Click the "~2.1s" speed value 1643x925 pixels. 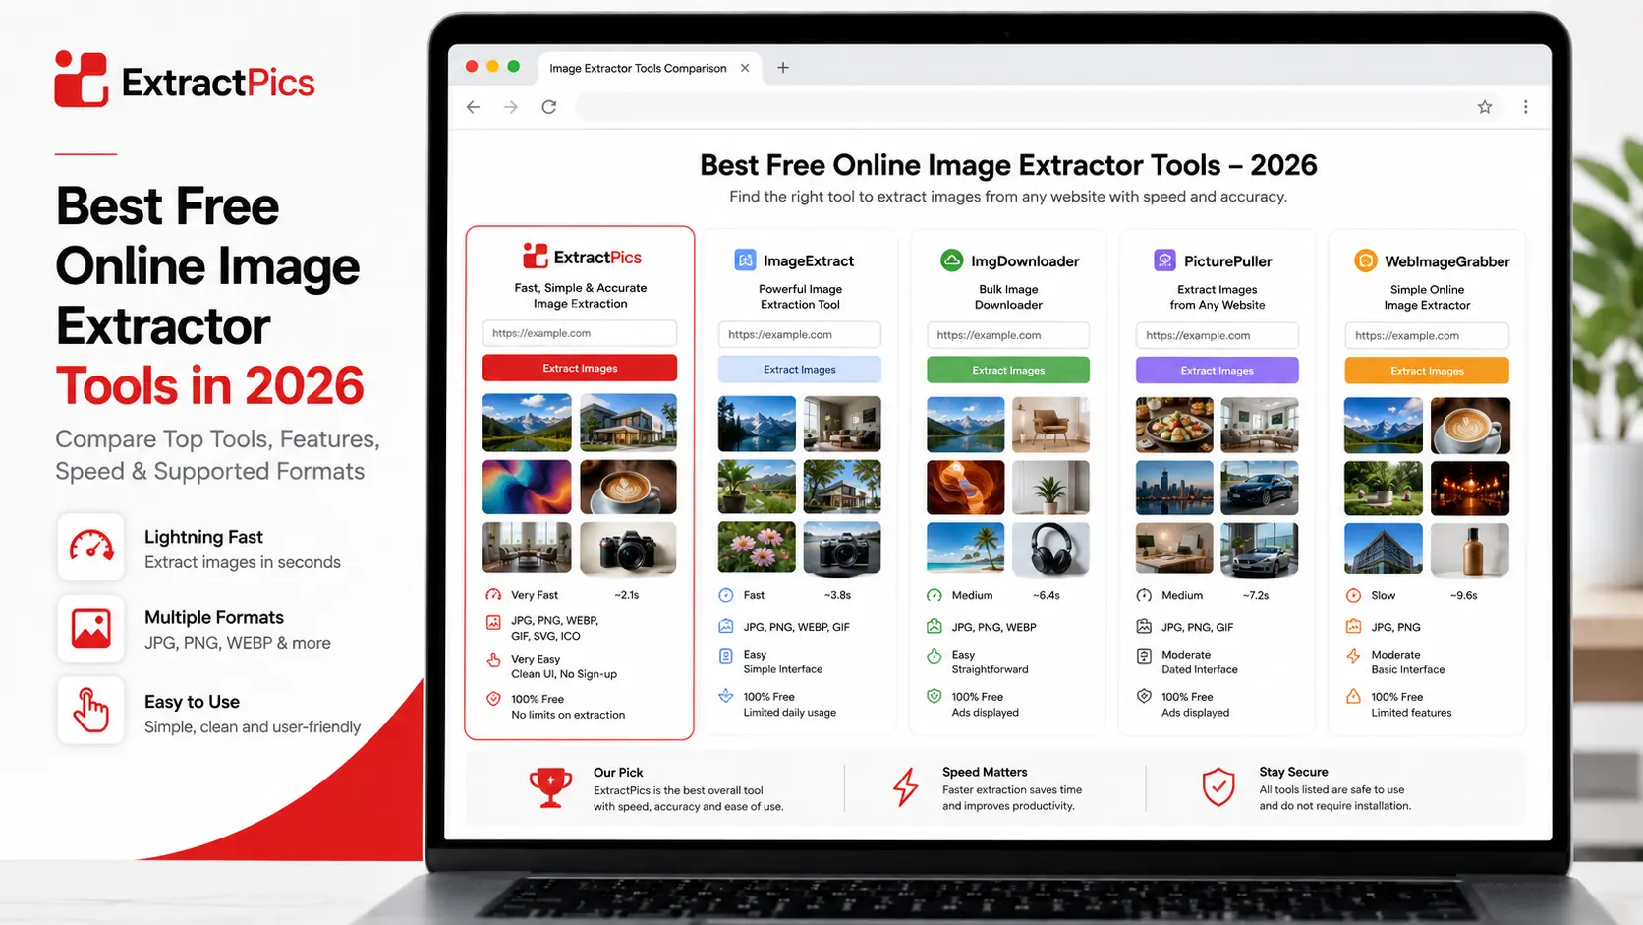[x=627, y=595]
